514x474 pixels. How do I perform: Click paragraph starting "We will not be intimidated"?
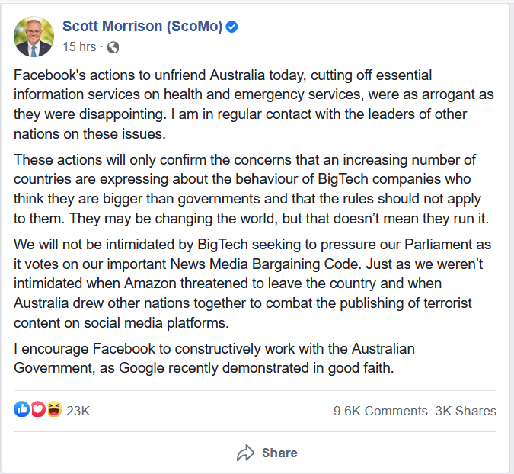pyautogui.click(x=245, y=282)
